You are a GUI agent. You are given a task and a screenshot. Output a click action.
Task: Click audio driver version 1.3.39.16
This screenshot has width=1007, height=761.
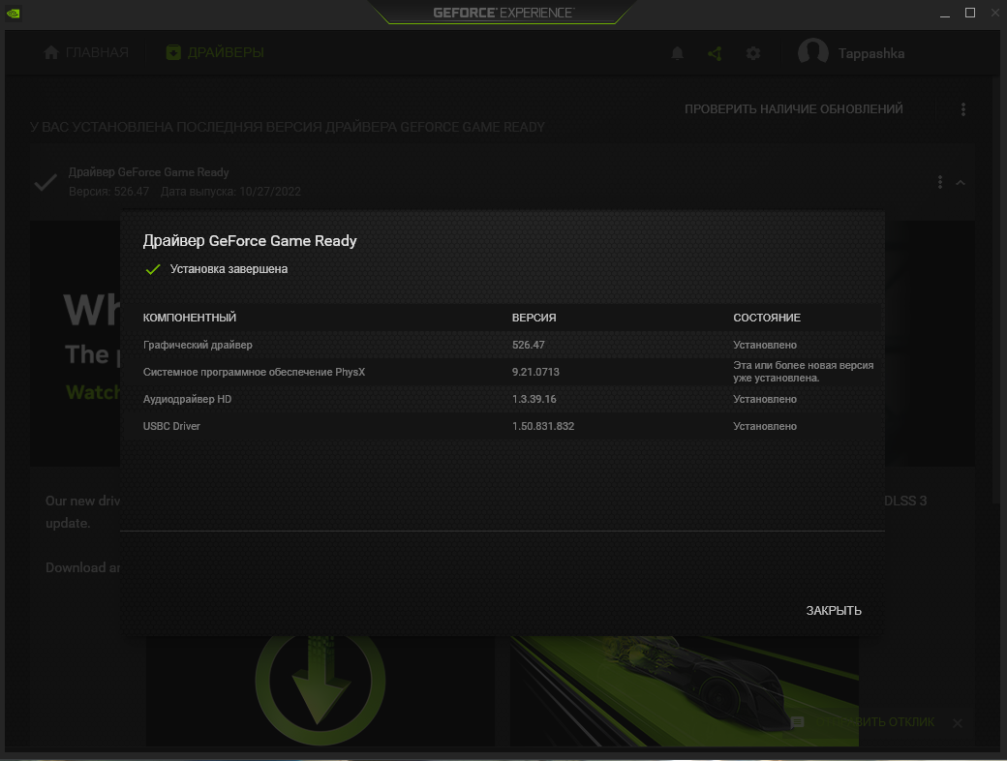click(x=534, y=399)
